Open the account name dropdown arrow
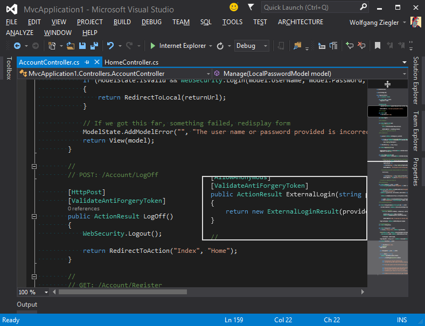 tap(404, 22)
